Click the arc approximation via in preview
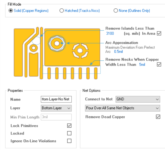Screen dimensions: 165x150 point(57,43)
